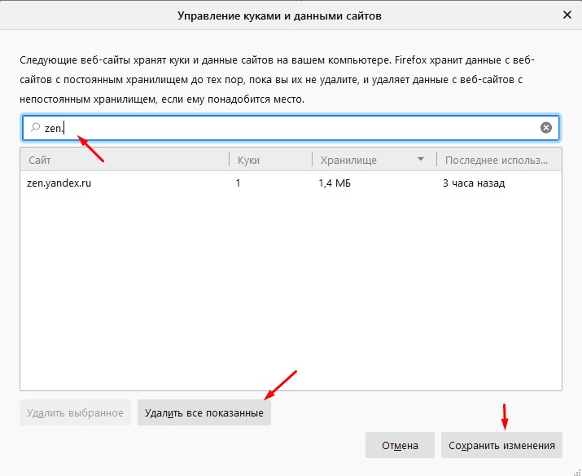
Task: Toggle the sort arrow in Хранилище column
Action: click(421, 160)
